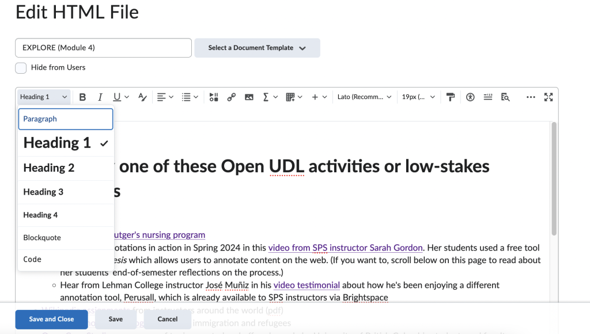Open the video testimonial link
590x334 pixels.
pos(307,285)
